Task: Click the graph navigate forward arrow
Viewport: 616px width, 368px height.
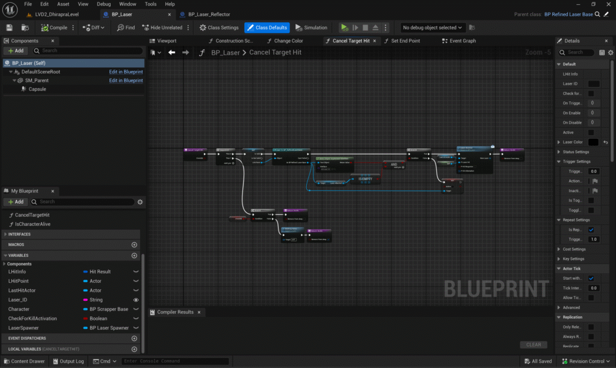Action: [x=185, y=52]
